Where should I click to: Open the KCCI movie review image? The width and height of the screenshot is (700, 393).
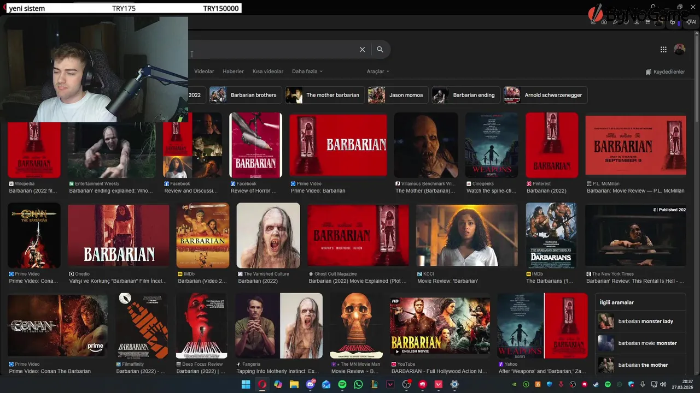(x=467, y=235)
